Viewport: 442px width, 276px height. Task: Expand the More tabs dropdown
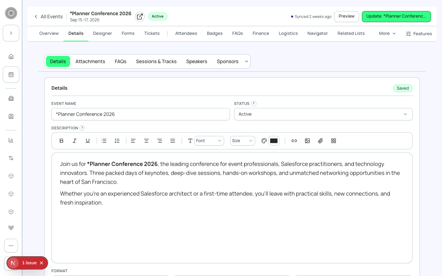coord(387,33)
